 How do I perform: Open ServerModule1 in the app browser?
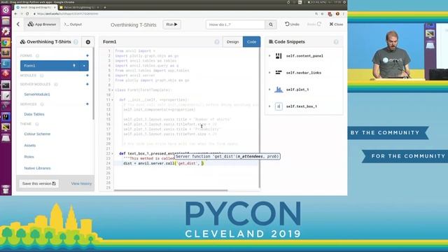click(37, 94)
